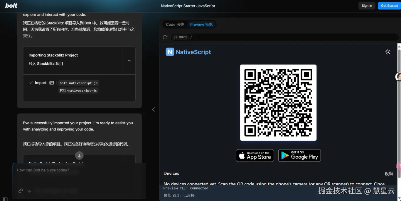Click the 'Preview CLI: connected' status text

[186, 188]
